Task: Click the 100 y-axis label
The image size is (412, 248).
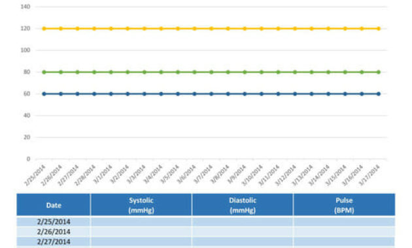Action: click(x=26, y=50)
